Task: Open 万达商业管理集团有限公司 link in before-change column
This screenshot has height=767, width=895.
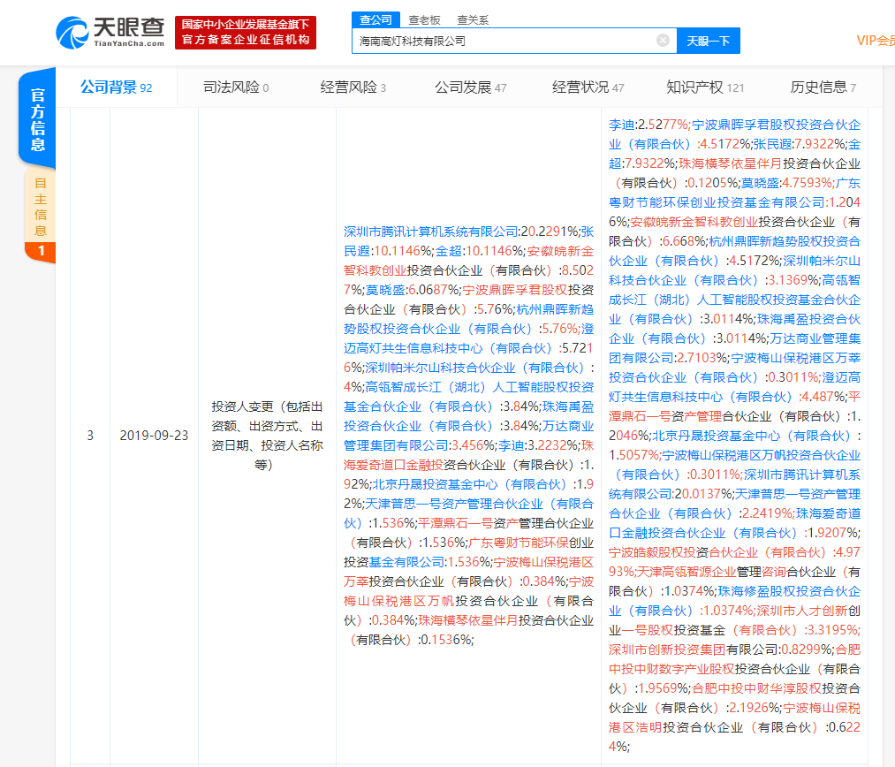Action: point(468,436)
